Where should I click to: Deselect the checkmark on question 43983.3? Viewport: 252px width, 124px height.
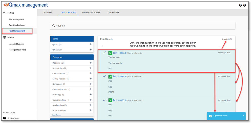pos(104,53)
